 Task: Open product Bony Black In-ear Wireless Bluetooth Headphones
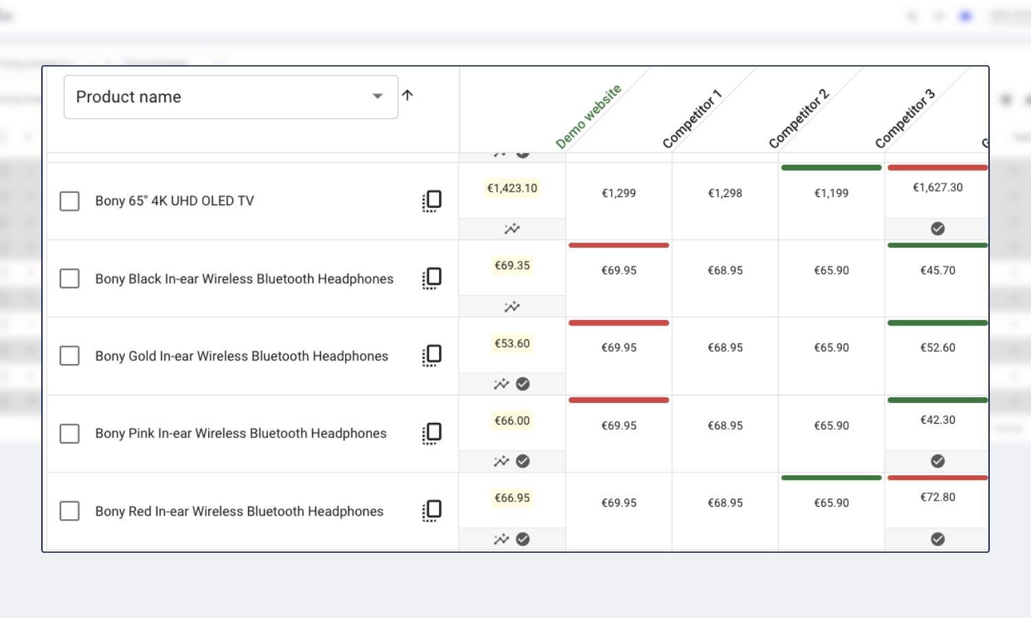[x=244, y=279]
